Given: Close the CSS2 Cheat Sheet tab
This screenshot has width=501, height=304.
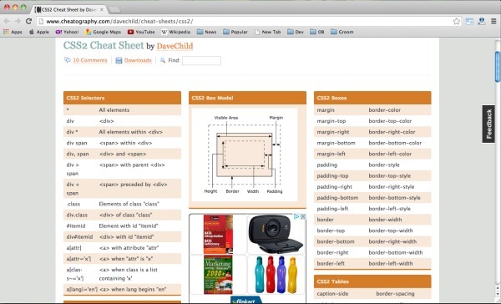Looking at the screenshot, I should [102, 9].
